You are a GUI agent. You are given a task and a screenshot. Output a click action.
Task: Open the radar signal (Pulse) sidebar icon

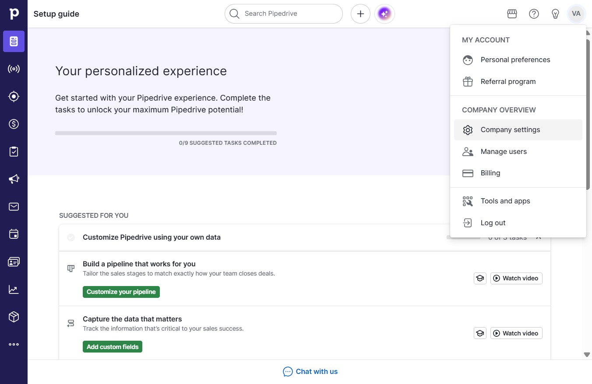[14, 69]
